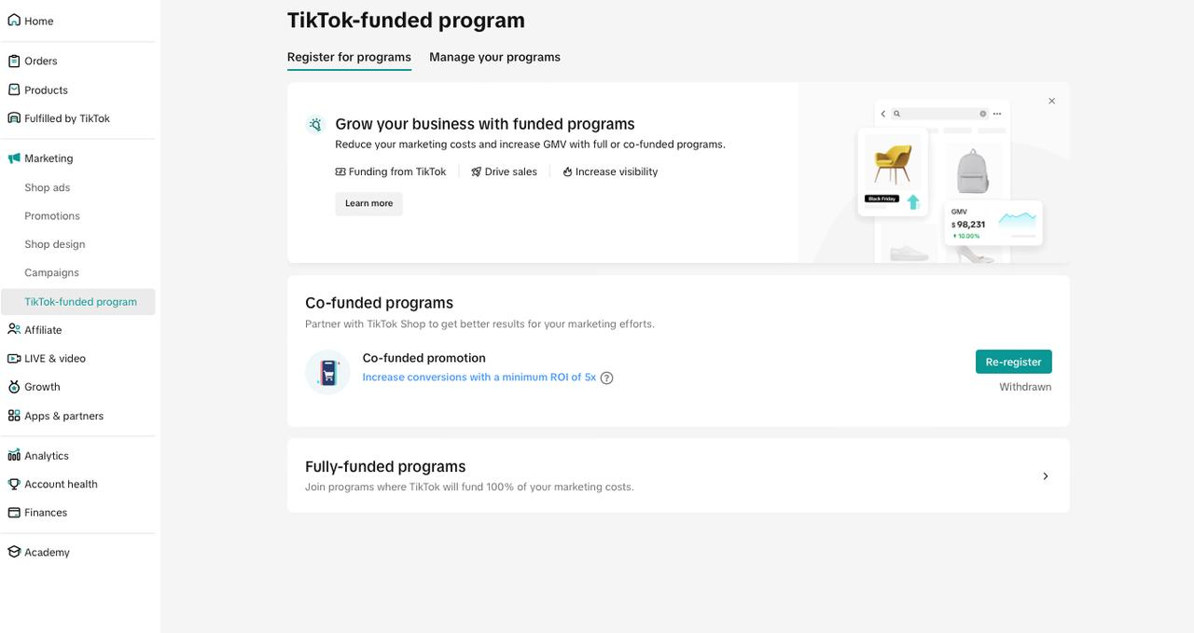Screen dimensions: 1194x633
Task: Open Increase conversions minimum ROI link
Action: pyautogui.click(x=479, y=378)
